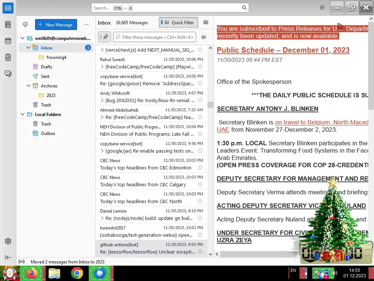This screenshot has height=281, width=374.
Task: Open the 2023 archive folder
Action: [56, 95]
